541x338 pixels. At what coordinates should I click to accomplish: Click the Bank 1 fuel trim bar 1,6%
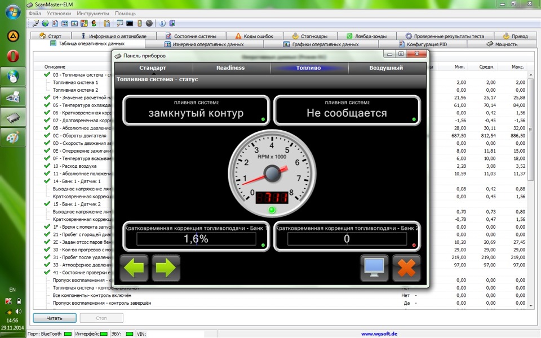pyautogui.click(x=196, y=239)
